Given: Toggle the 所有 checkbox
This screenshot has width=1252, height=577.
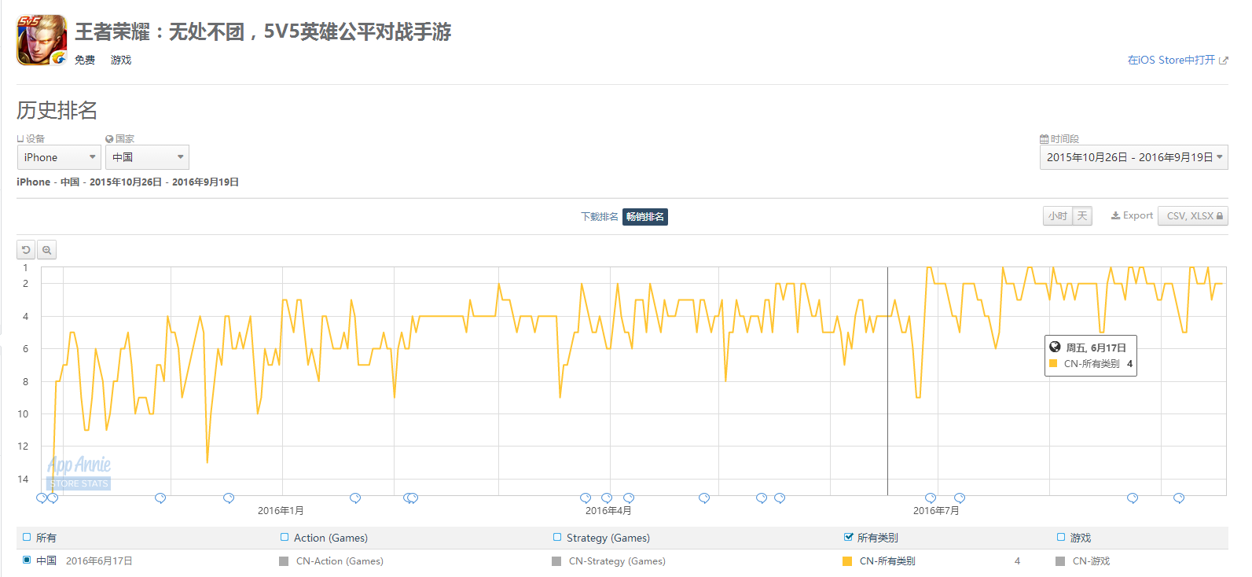Looking at the screenshot, I should point(27,537).
